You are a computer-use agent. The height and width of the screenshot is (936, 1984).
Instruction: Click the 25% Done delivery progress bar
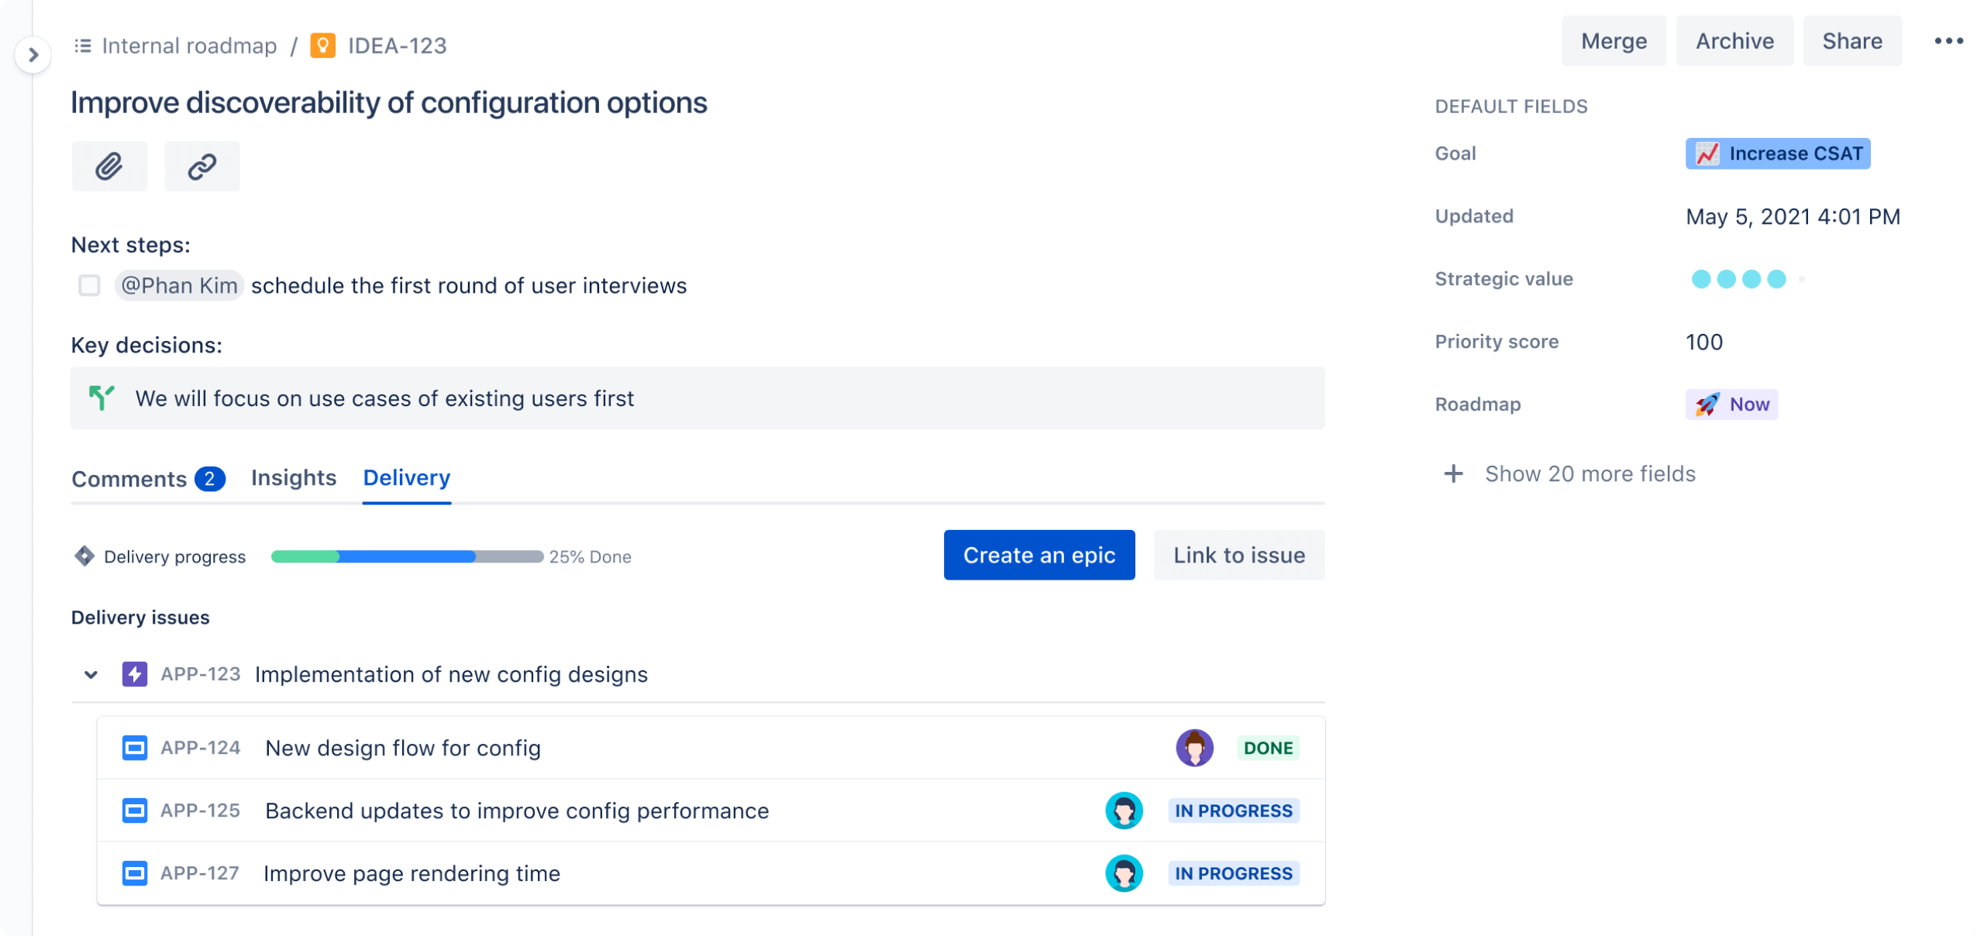(406, 556)
